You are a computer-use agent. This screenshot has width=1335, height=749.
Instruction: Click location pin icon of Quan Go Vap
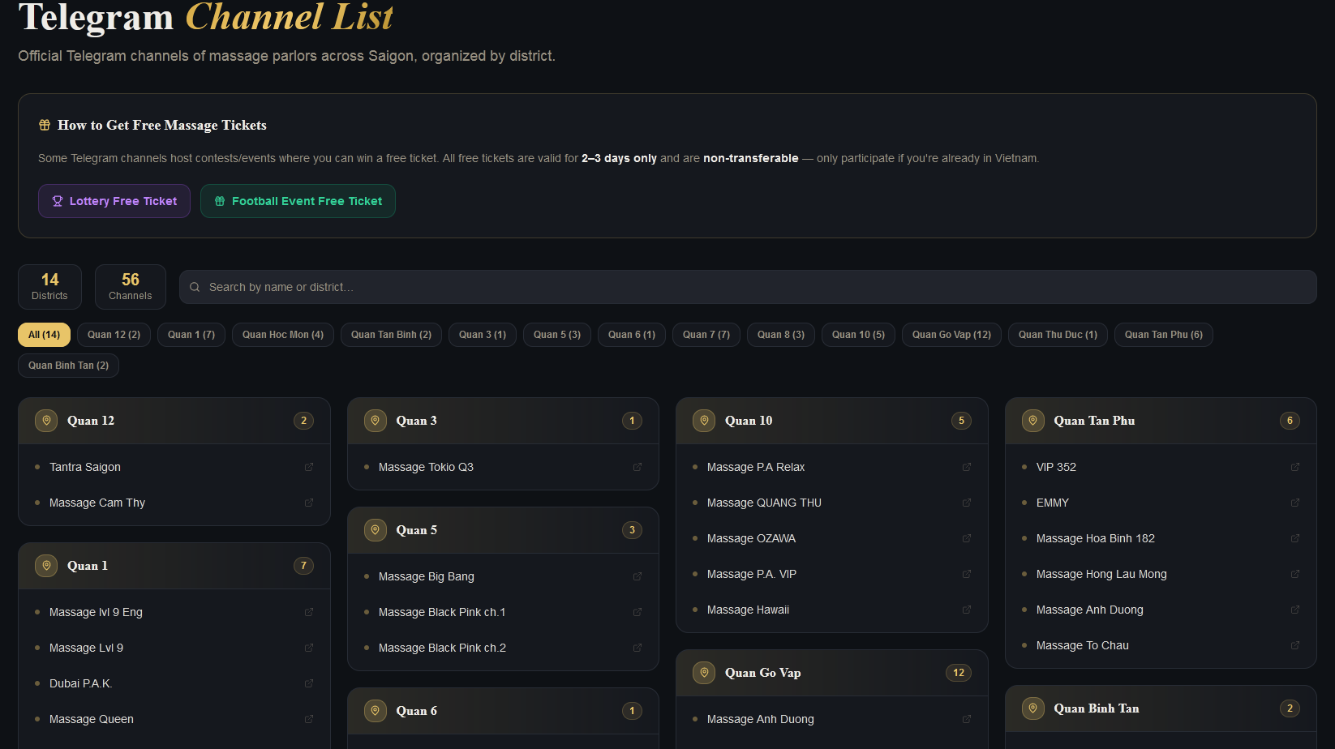(704, 673)
